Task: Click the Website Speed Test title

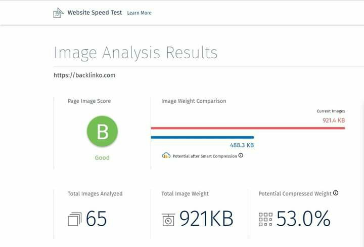Action: pos(95,13)
